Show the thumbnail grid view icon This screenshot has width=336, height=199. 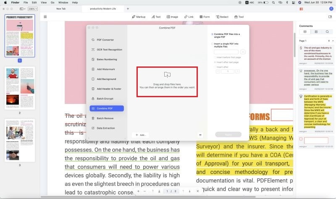pyautogui.click(x=45, y=17)
